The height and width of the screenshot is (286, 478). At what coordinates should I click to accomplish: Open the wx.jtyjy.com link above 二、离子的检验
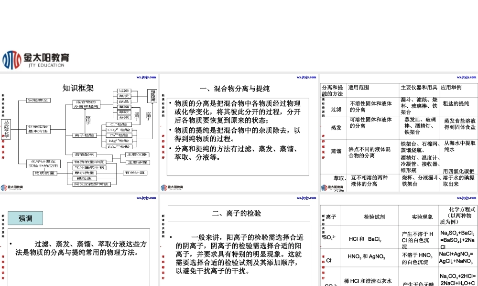[306, 198]
